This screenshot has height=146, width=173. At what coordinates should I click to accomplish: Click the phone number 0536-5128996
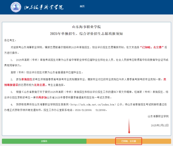(x=83, y=110)
